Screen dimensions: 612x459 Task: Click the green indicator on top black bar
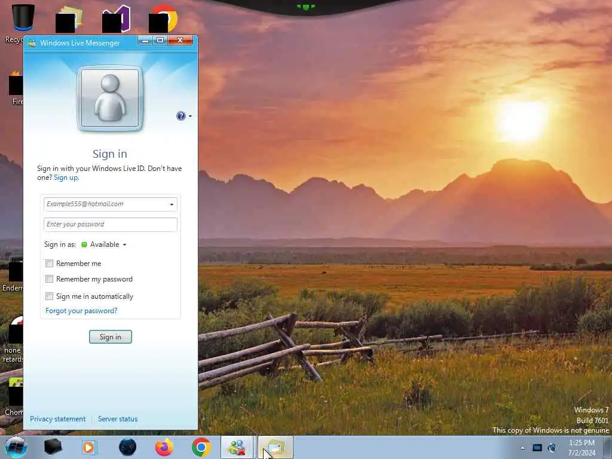point(305,7)
